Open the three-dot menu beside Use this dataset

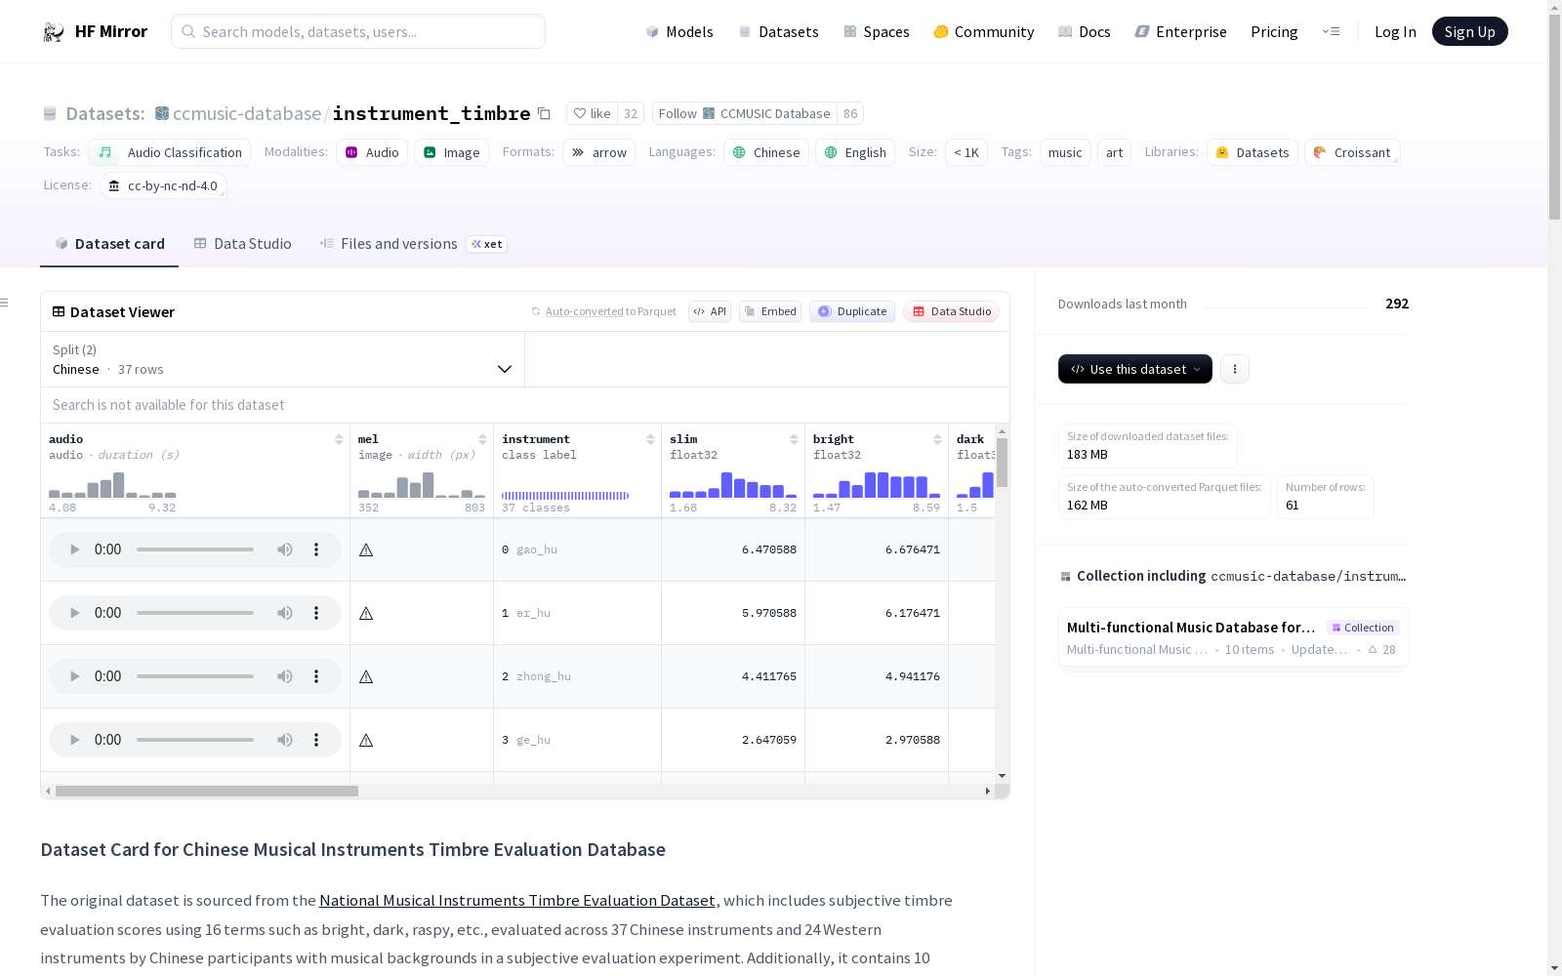pos(1234,369)
